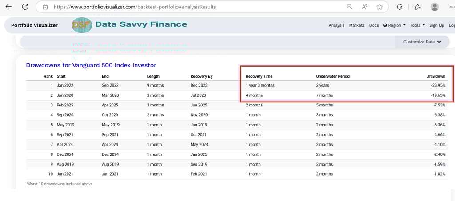Click the End column header
Image resolution: width=455 pixels, height=201 pixels.
coord(105,76)
